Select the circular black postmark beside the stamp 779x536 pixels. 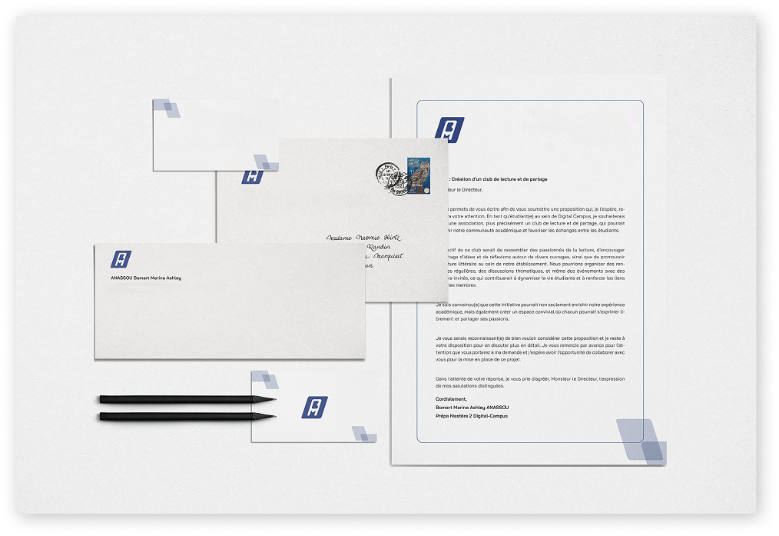click(x=389, y=178)
